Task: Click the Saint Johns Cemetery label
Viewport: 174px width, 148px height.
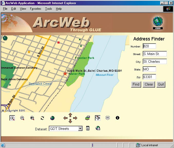Action: coord(14,79)
